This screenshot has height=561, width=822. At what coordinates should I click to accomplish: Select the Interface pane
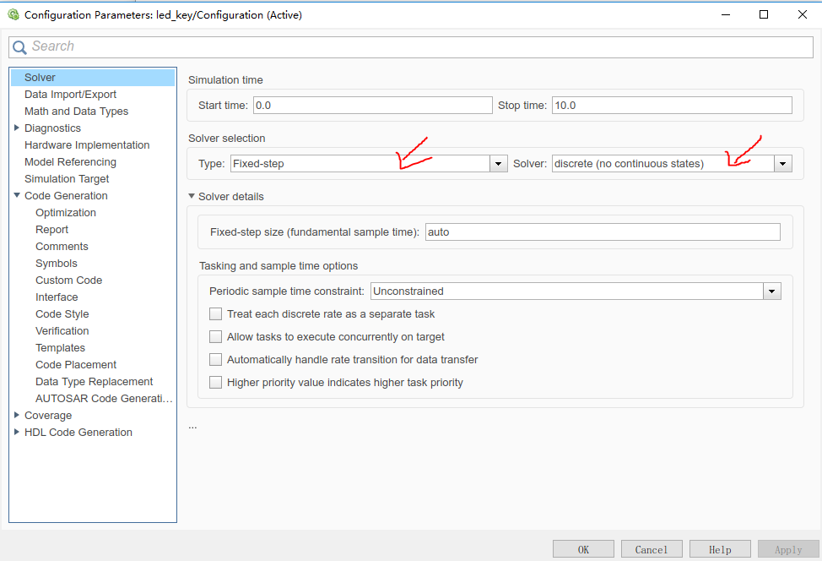pos(57,297)
